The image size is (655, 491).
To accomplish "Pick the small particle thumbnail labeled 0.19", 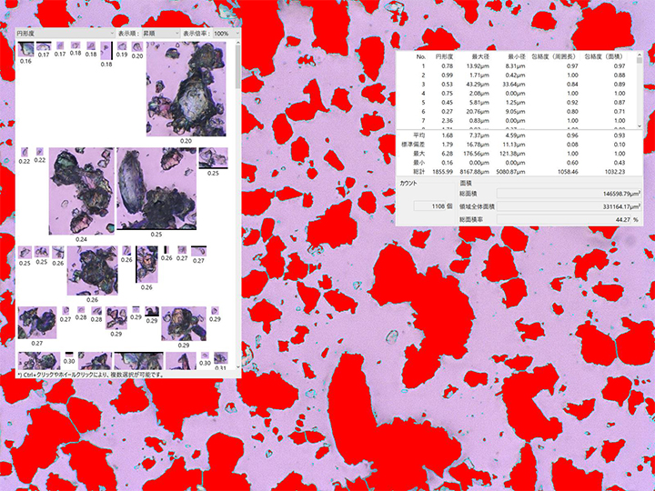I will click(x=122, y=46).
